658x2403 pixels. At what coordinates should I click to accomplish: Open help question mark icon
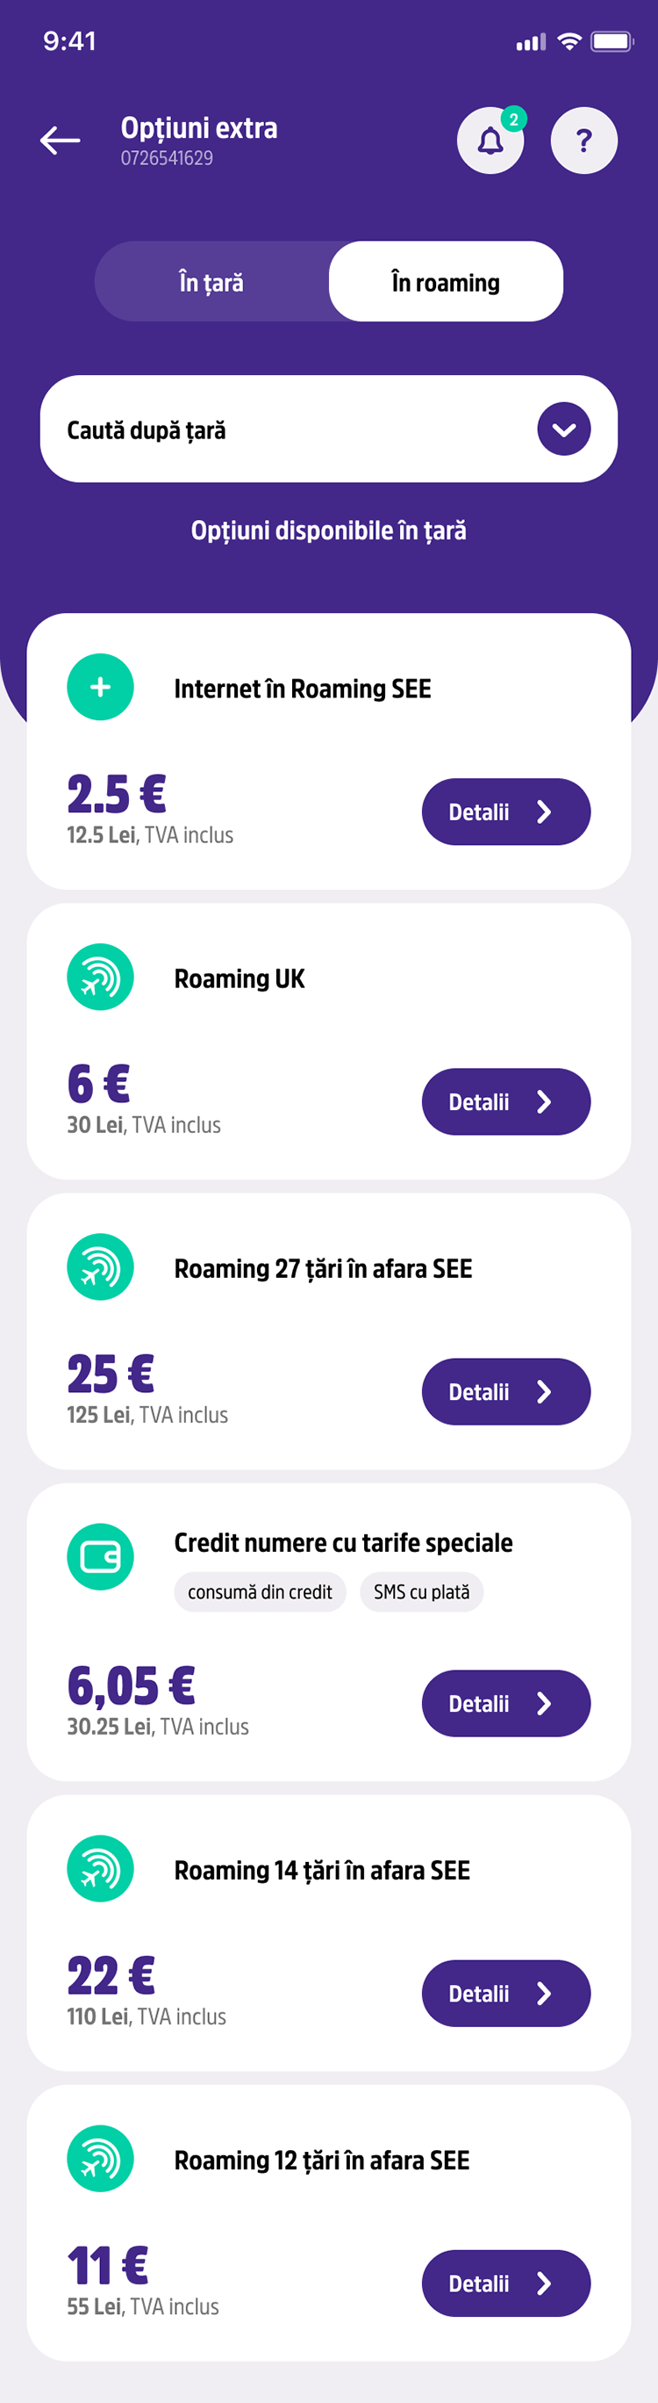click(583, 141)
